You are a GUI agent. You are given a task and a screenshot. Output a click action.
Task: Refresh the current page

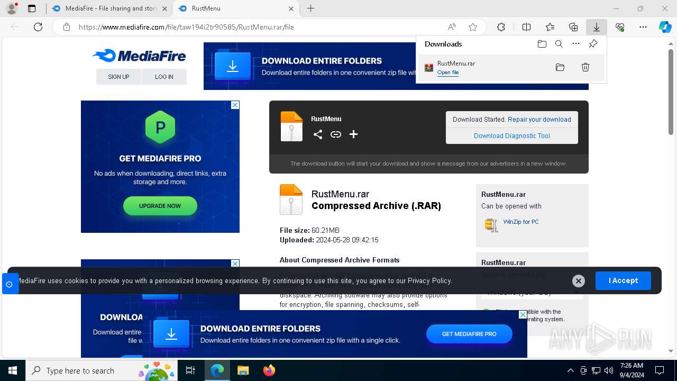click(x=38, y=27)
